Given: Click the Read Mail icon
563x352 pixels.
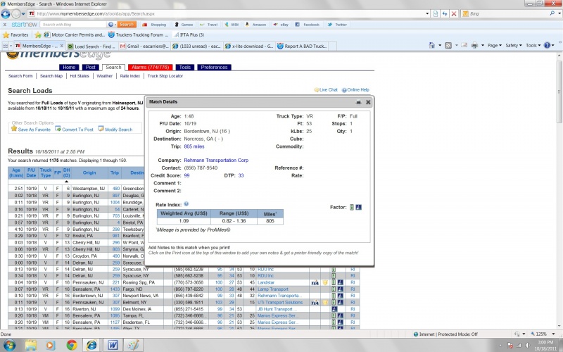Looking at the screenshot, I should click(464, 46).
